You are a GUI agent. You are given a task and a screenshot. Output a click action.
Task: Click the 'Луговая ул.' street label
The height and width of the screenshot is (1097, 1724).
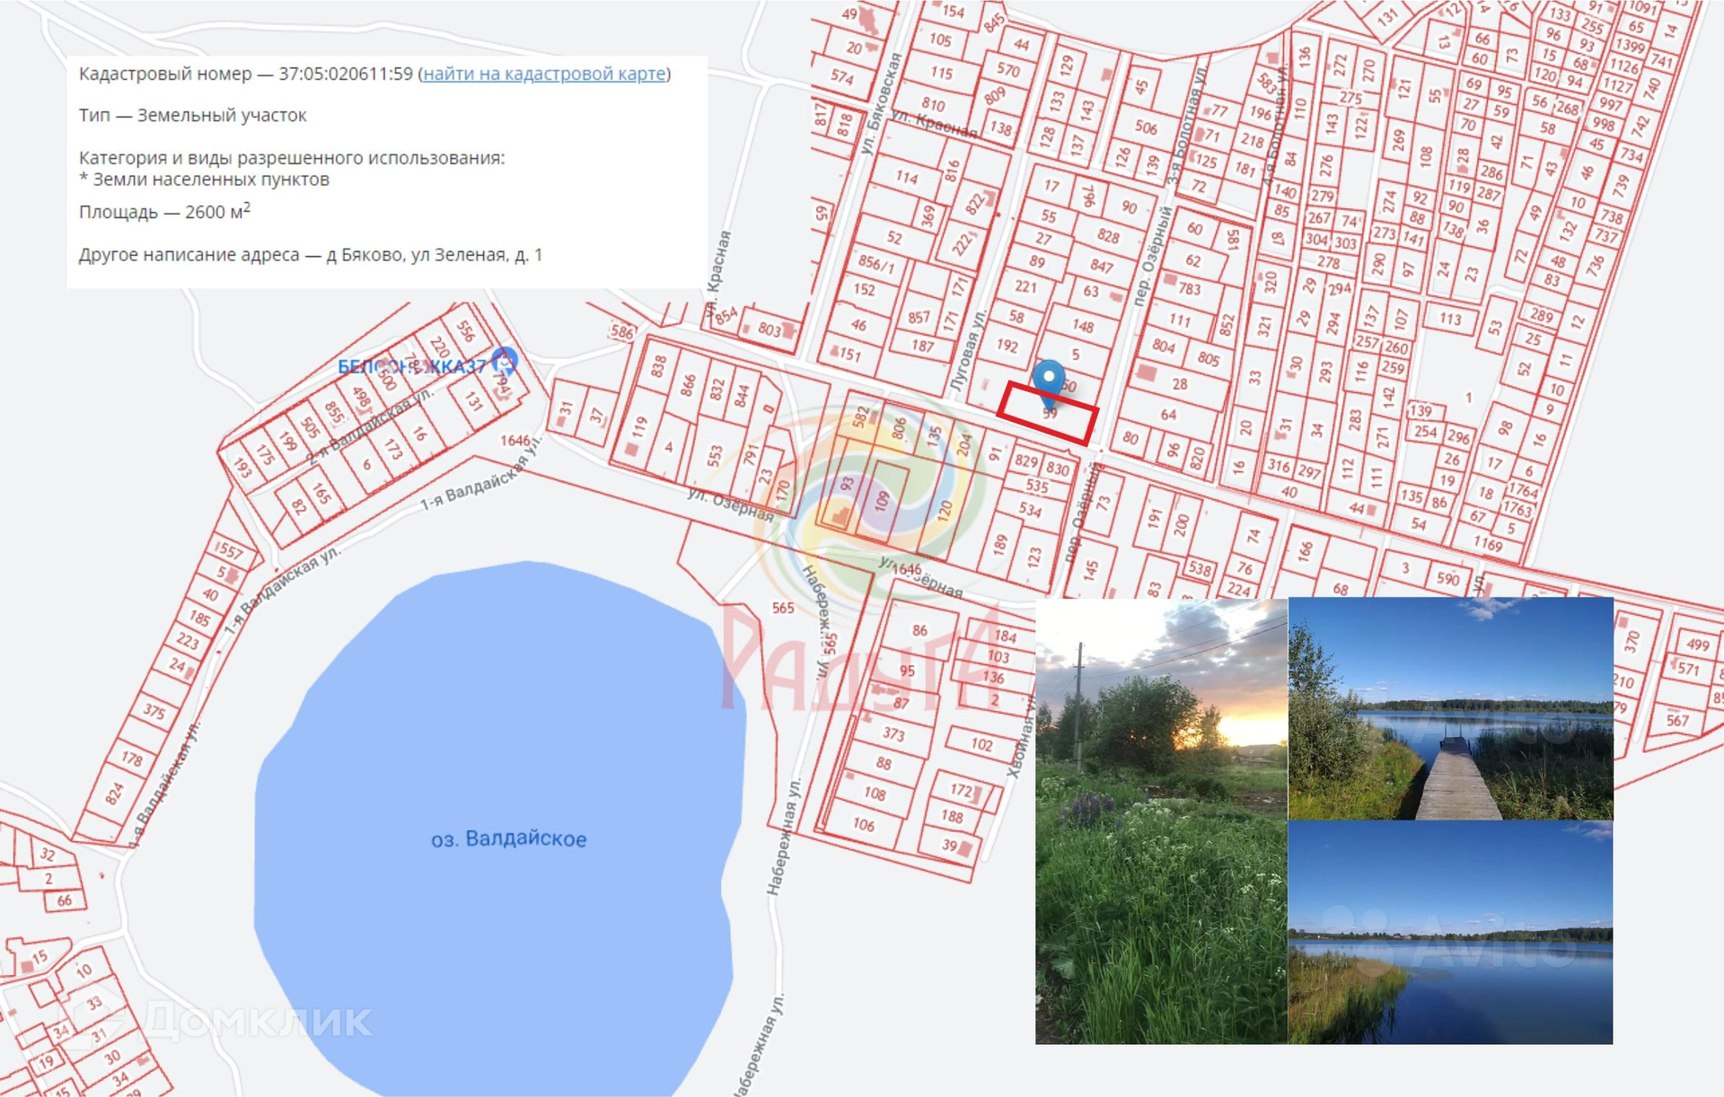click(x=968, y=351)
